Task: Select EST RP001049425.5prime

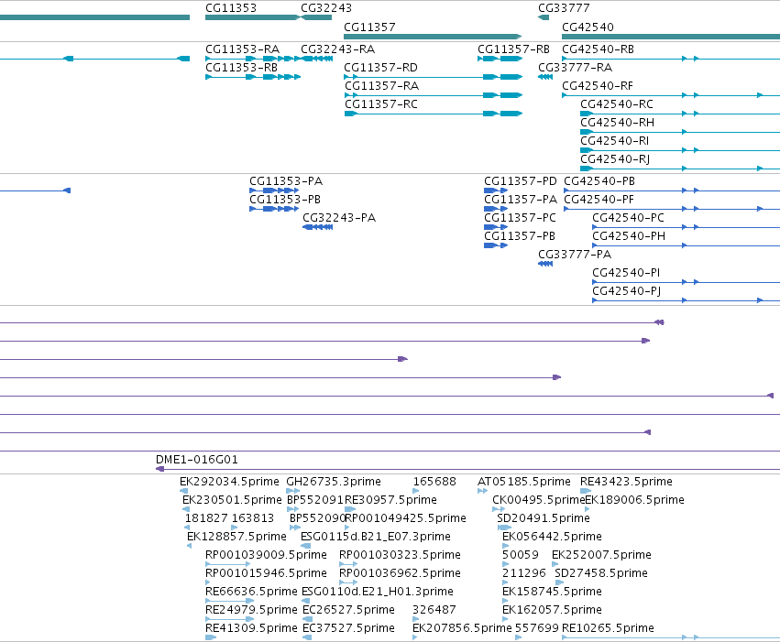Action: [x=405, y=518]
